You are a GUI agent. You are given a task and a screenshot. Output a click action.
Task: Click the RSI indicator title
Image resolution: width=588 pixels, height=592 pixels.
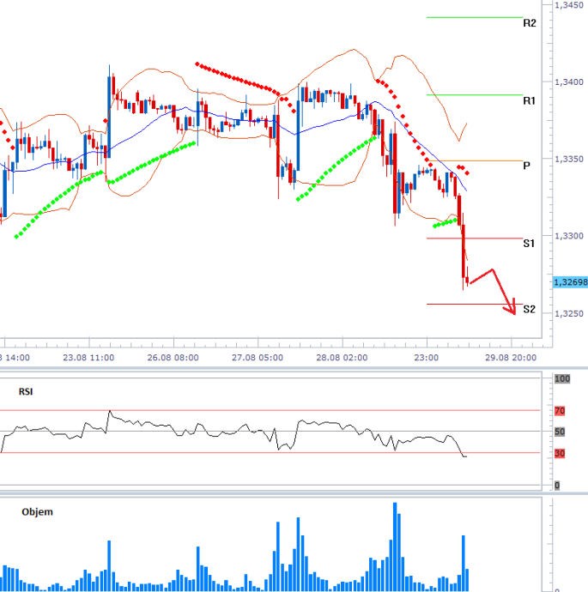(x=26, y=392)
